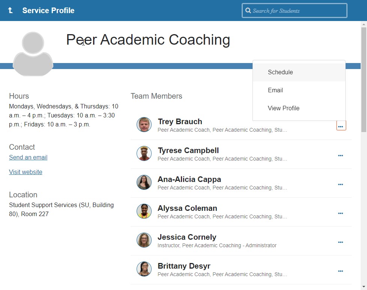Collapse Trey Brauch's three-dot options menu

(341, 126)
